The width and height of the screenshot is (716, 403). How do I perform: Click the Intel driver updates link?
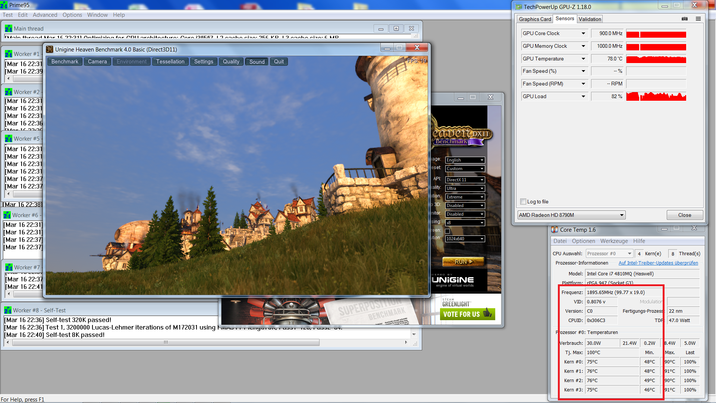pos(658,263)
